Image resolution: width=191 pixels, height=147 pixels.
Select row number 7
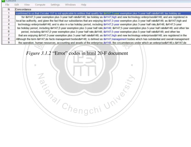point(9,35)
